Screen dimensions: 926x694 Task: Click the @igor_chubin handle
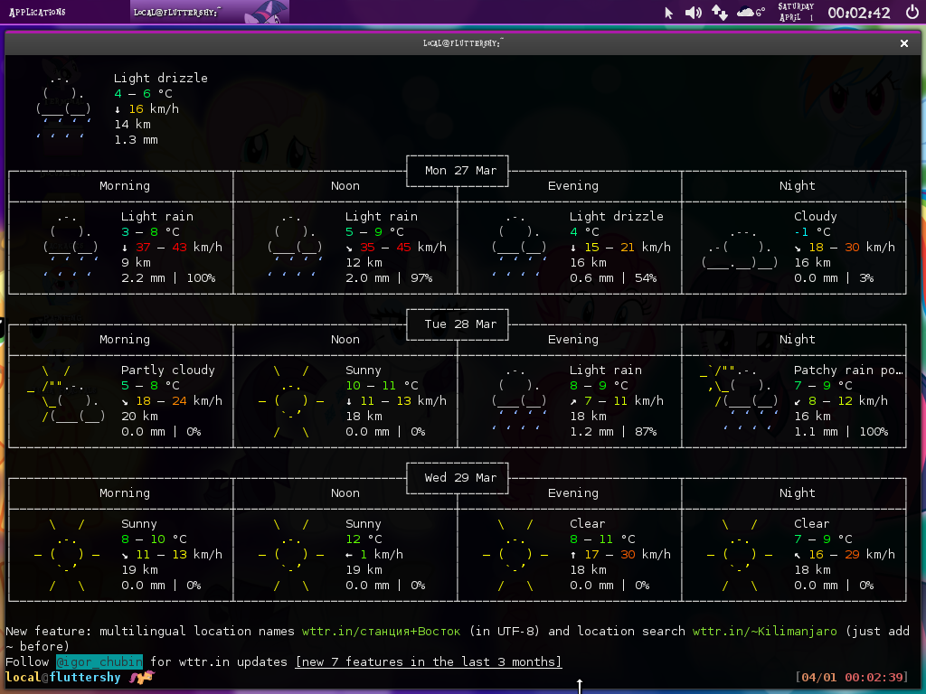point(99,662)
